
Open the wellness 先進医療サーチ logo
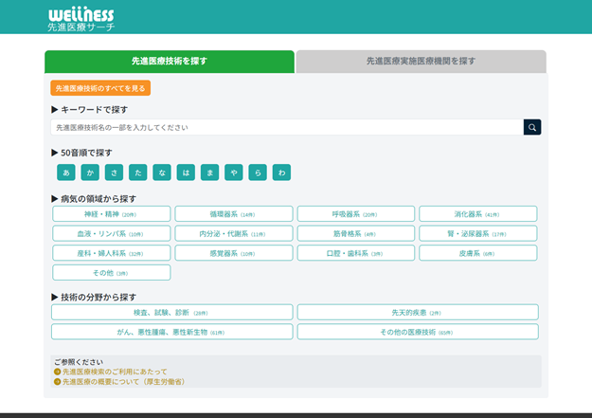pyautogui.click(x=81, y=19)
